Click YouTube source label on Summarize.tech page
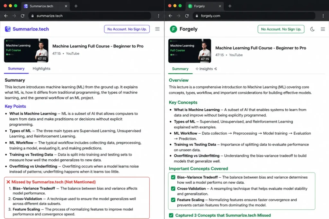Screen dimensions: 329x219 pyautogui.click(x=73, y=54)
